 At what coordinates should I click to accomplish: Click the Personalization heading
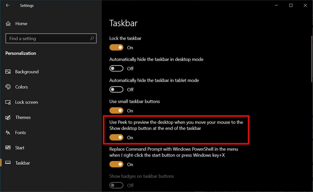click(21, 53)
